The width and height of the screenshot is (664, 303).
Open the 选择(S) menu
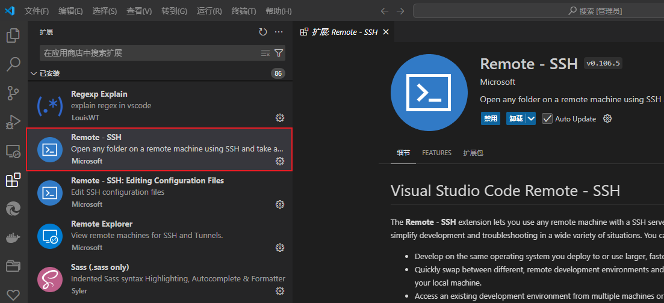(105, 11)
